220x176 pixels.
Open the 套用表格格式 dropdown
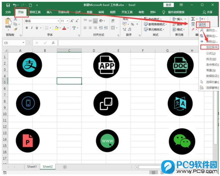[155, 24]
